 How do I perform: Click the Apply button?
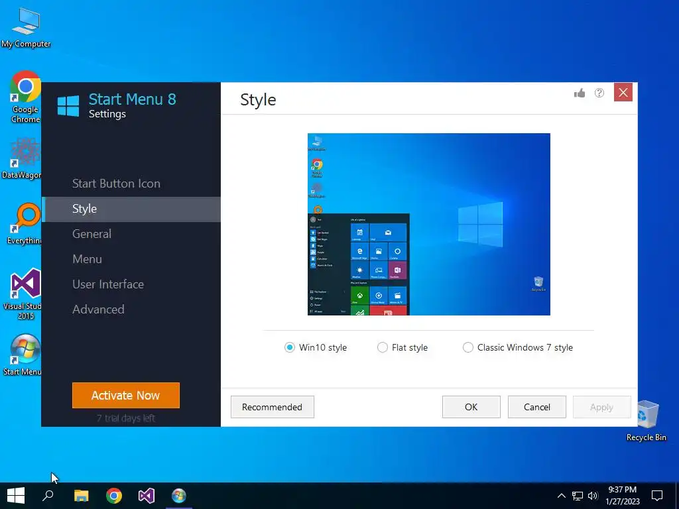[x=601, y=407]
